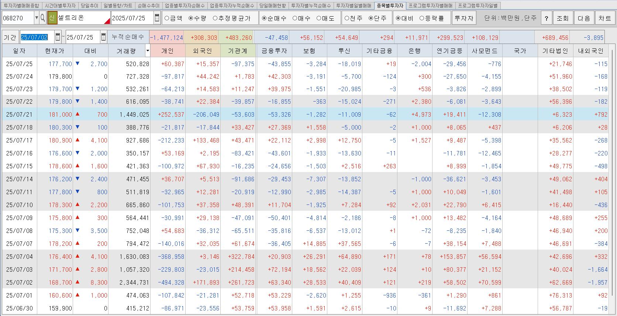Click the 차트 chart button

tap(604, 18)
